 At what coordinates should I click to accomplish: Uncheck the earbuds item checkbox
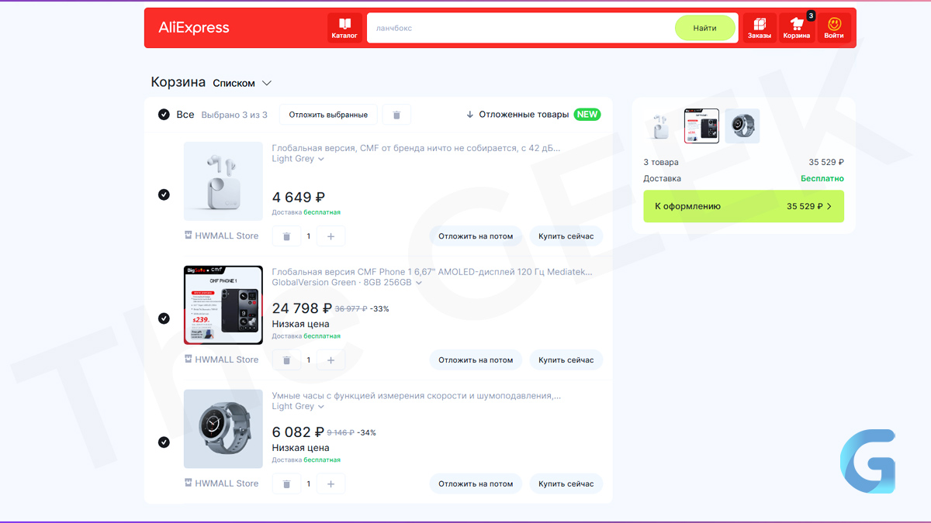pos(164,194)
